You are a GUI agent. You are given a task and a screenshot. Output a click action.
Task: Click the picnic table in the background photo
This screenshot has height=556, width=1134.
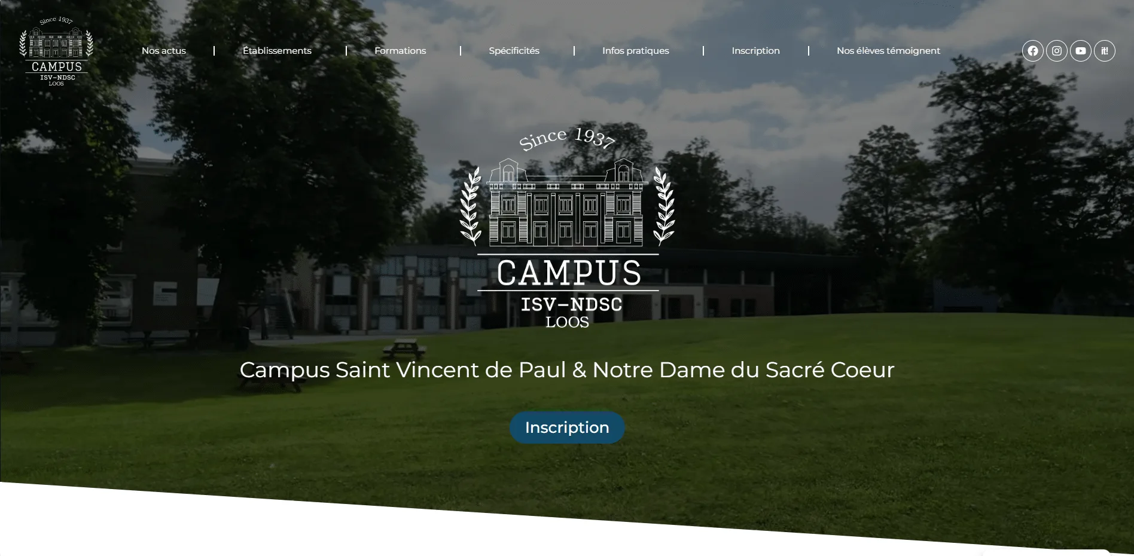404,349
